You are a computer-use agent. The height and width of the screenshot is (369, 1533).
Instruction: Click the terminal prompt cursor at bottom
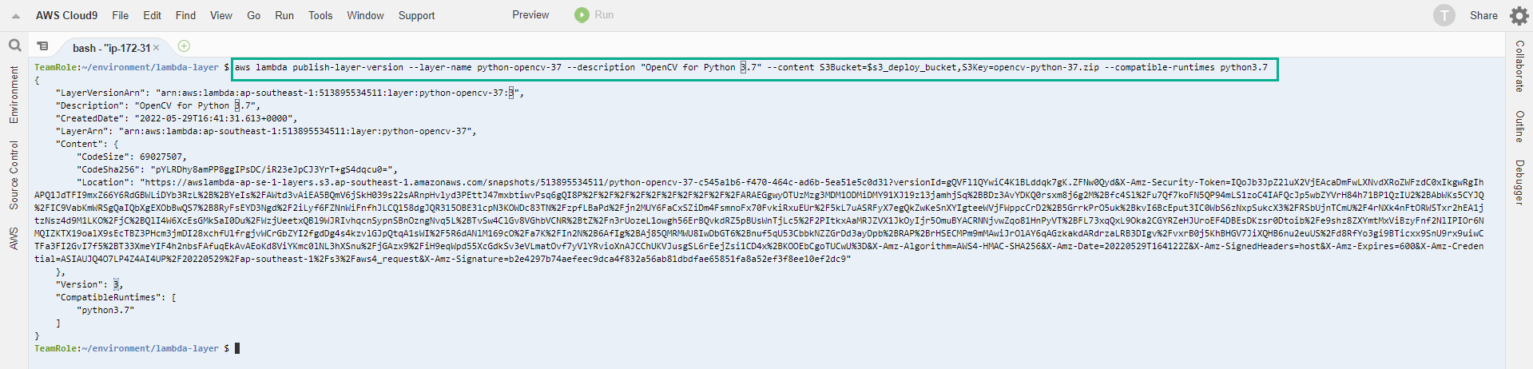click(237, 348)
